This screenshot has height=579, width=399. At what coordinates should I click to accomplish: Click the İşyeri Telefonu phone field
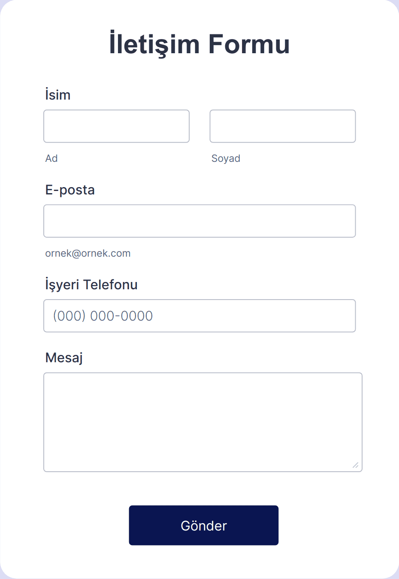(x=199, y=316)
